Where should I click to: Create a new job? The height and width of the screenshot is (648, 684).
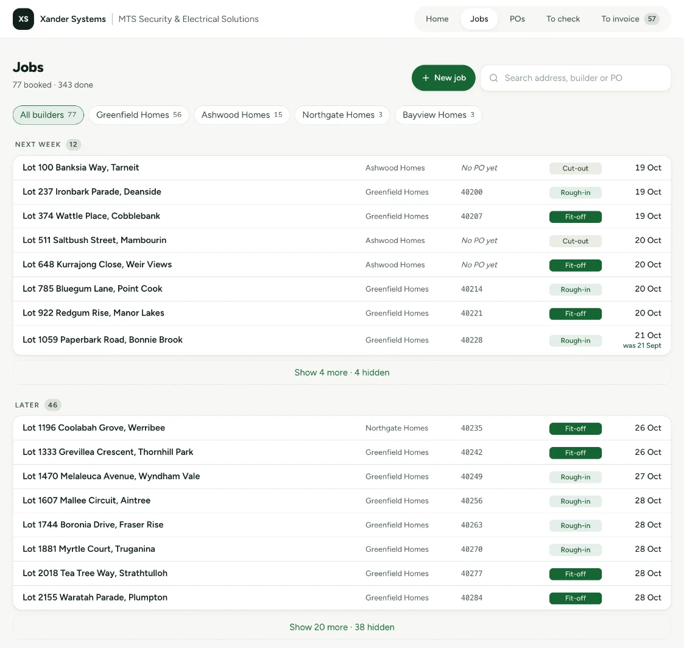tap(443, 78)
